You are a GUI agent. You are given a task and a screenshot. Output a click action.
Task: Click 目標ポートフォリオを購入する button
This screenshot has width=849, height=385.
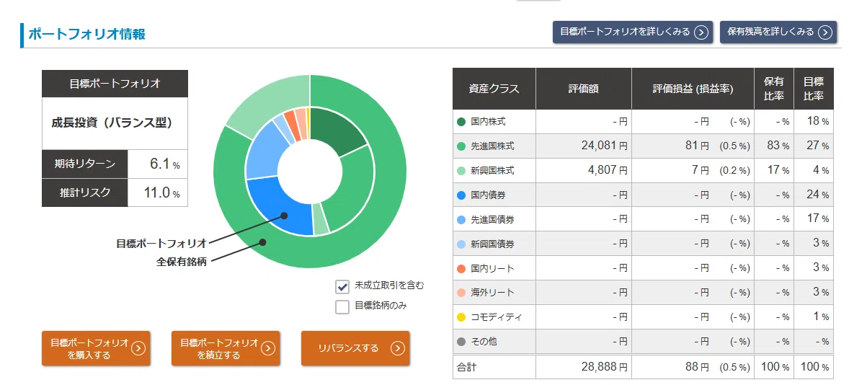96,348
